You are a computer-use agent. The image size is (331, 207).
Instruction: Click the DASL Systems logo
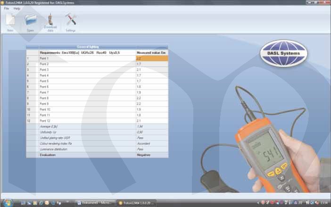(284, 53)
